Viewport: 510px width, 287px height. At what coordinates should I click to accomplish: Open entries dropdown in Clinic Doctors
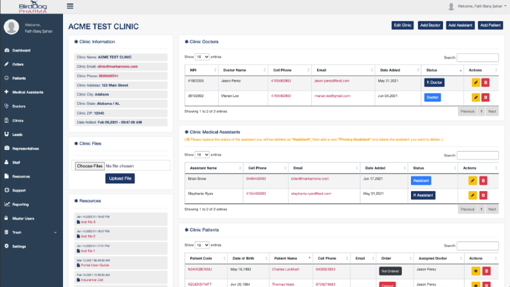[202, 57]
